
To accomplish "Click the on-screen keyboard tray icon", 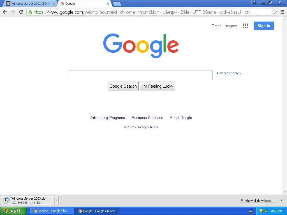I will tap(251, 211).
